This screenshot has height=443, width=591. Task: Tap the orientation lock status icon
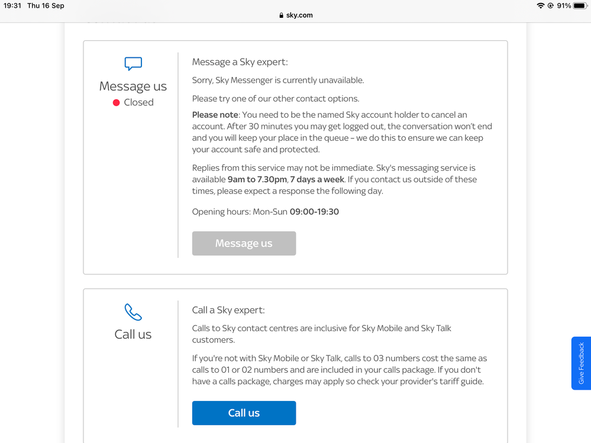550,6
